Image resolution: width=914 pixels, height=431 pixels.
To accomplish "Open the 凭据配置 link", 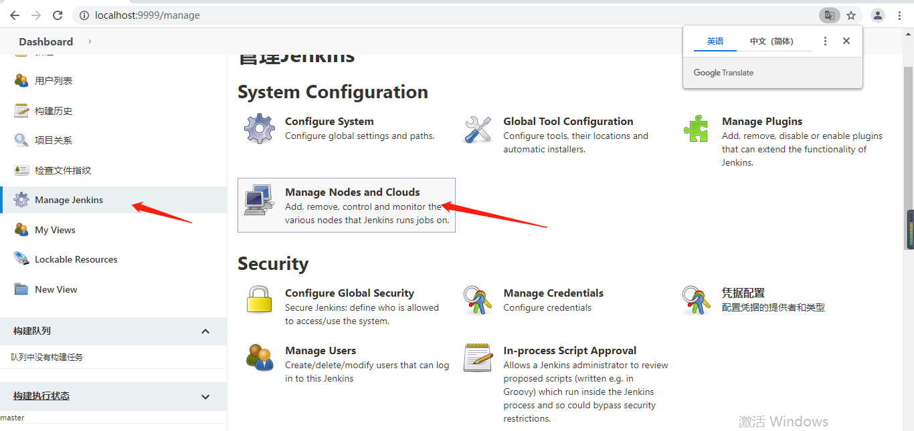I will 743,293.
